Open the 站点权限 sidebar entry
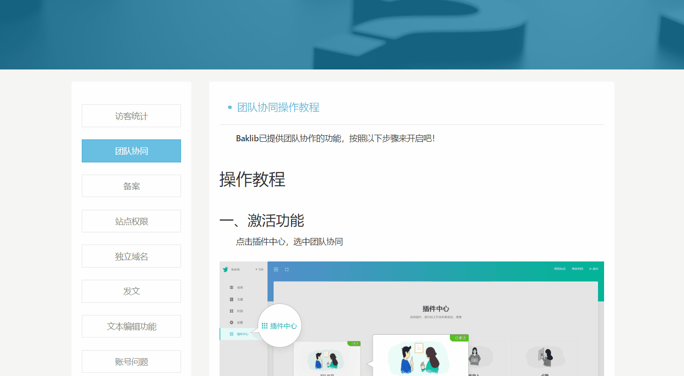Viewport: 684px width, 376px height. point(131,221)
